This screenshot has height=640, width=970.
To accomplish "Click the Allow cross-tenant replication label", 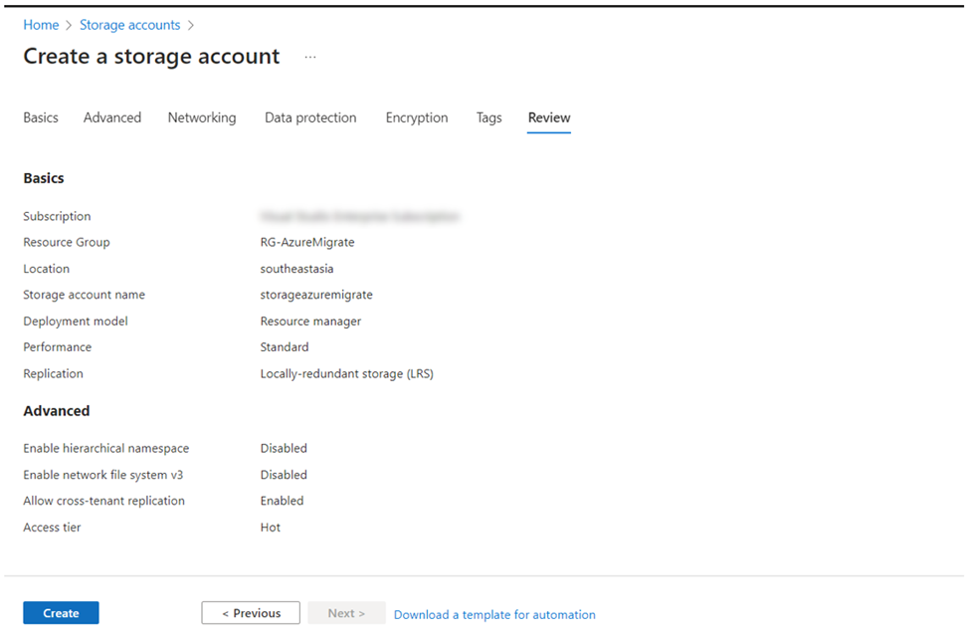I will coord(103,501).
